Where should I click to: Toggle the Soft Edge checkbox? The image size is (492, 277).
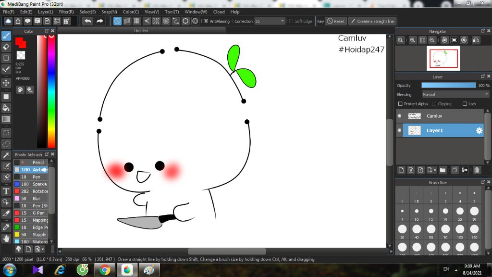click(291, 21)
